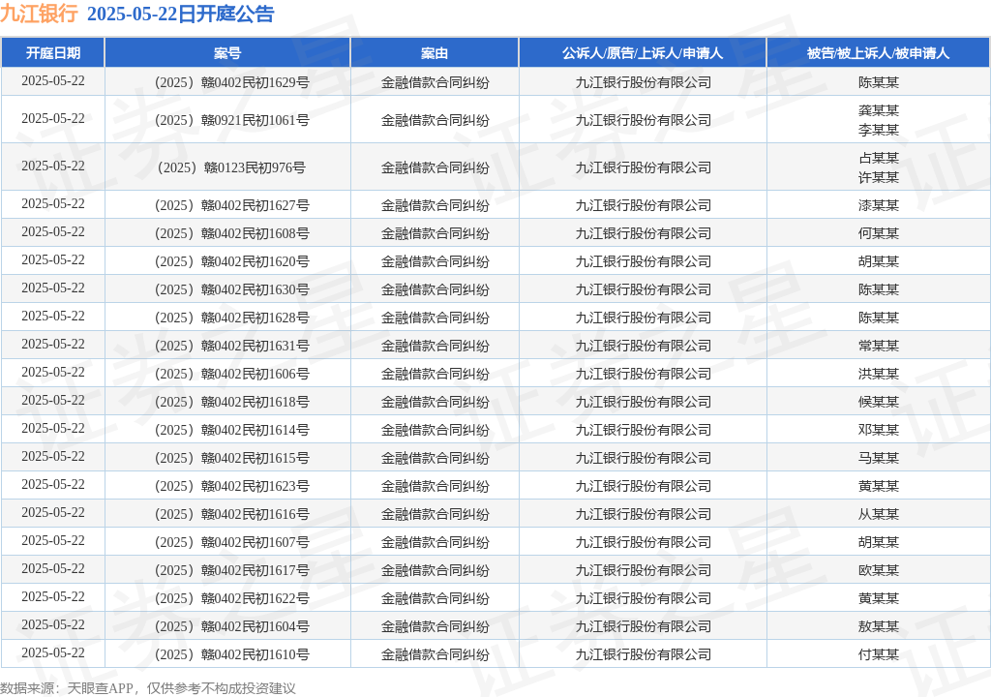The width and height of the screenshot is (991, 697).
Task: Select the 被告/被上诉人/被申请人 column header
Action: [x=879, y=53]
